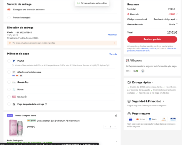The width and height of the screenshot is (182, 145).
Task: Click the quantity field showing 1
Action: pos(110,127)
